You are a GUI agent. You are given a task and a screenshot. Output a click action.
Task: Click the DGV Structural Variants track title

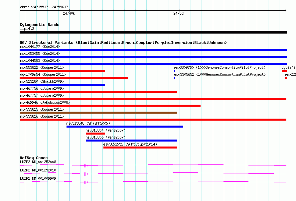pyautogui.click(x=123, y=43)
